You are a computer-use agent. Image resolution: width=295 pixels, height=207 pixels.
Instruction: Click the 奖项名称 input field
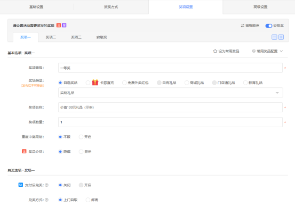point(170,107)
